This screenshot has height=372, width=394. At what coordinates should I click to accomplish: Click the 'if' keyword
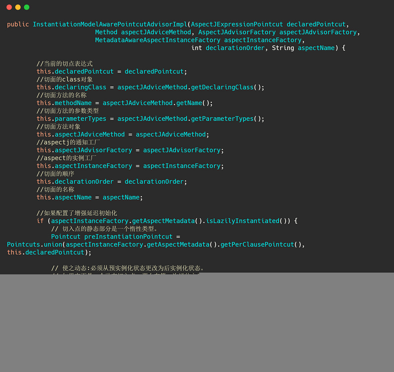pos(40,221)
